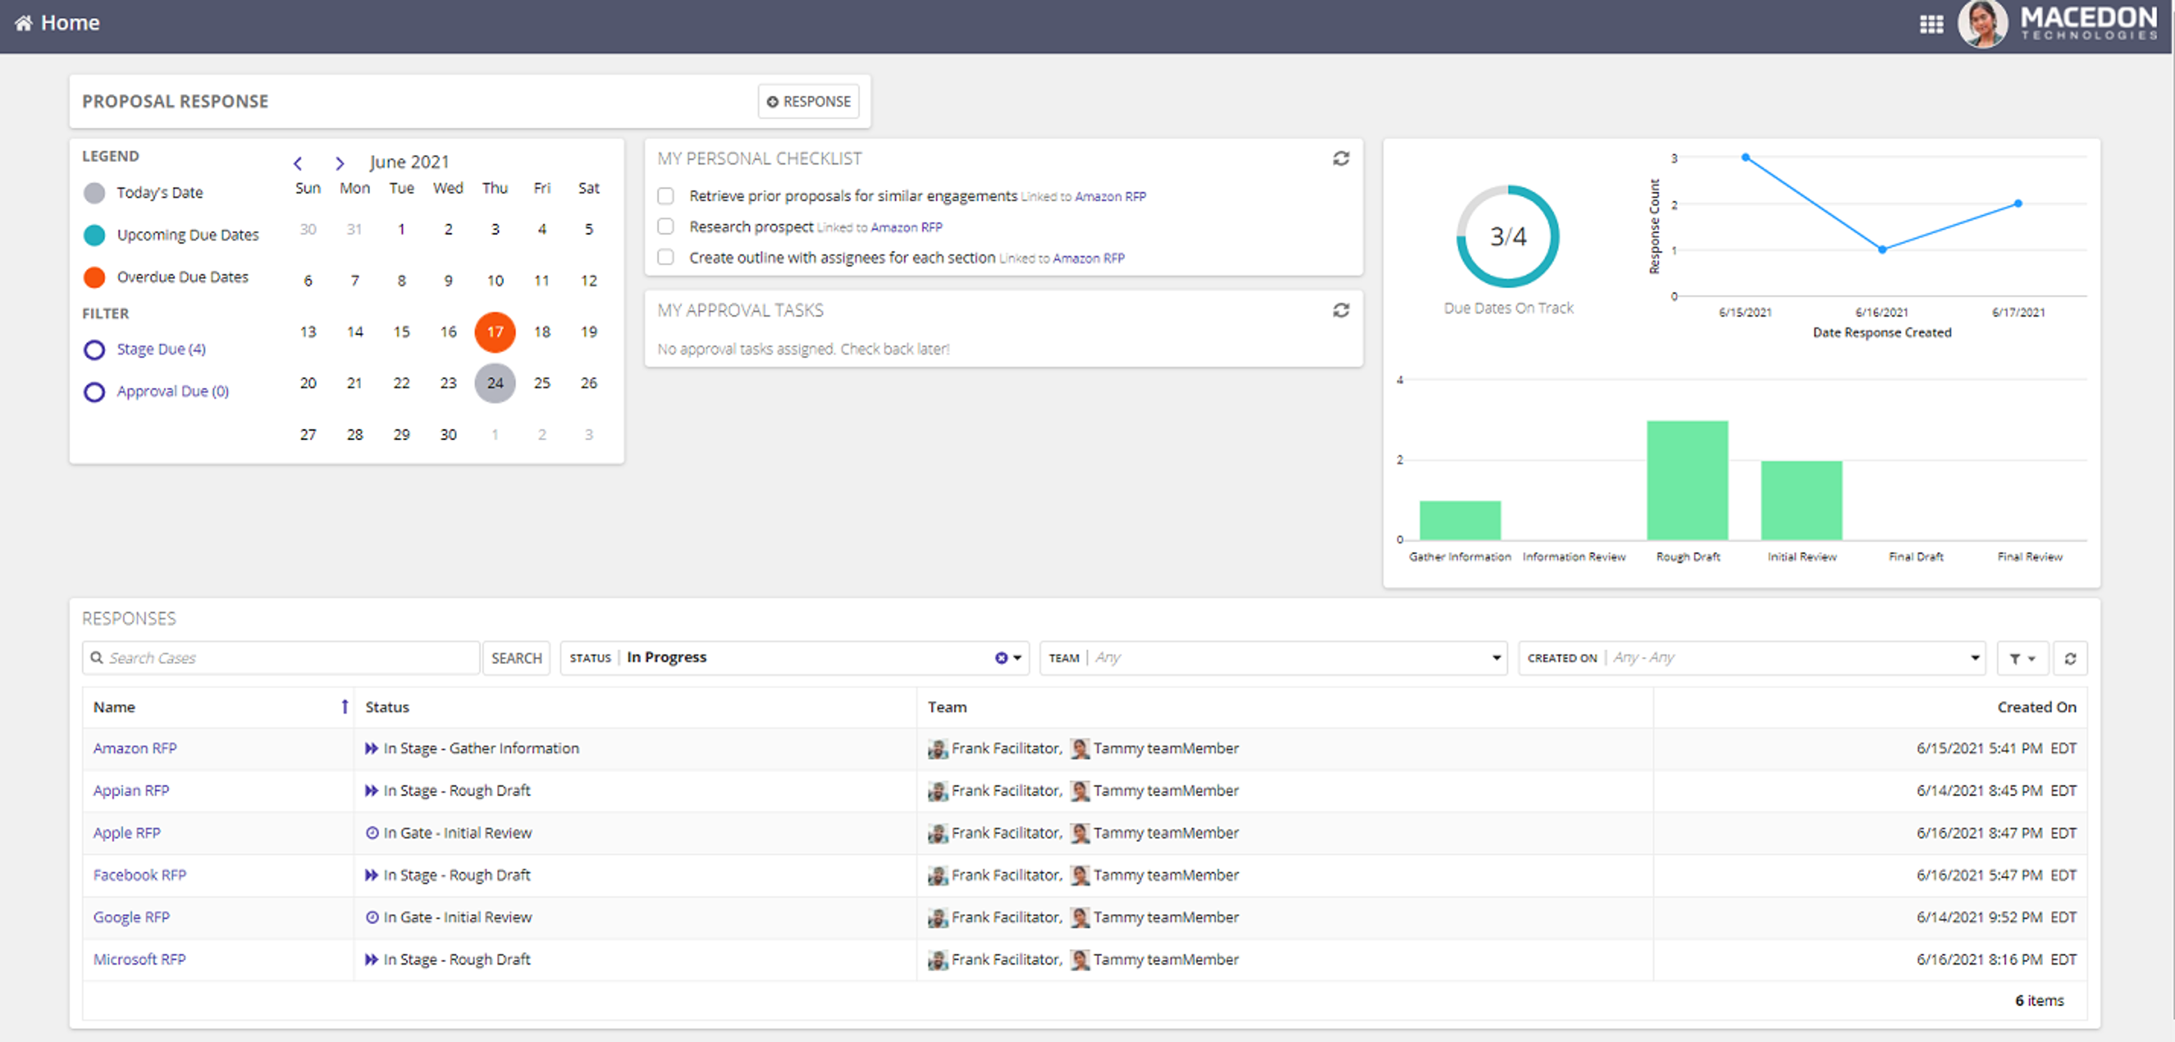The image size is (2175, 1042).
Task: Click Google RFP gate clock icon
Action: pos(372,917)
